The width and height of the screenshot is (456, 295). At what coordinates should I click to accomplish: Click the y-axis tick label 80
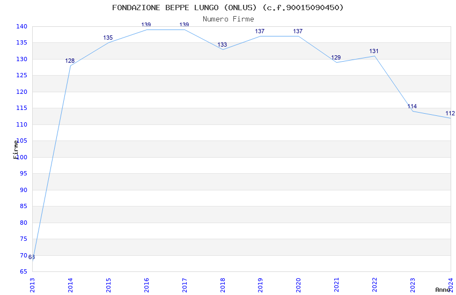[24, 223]
